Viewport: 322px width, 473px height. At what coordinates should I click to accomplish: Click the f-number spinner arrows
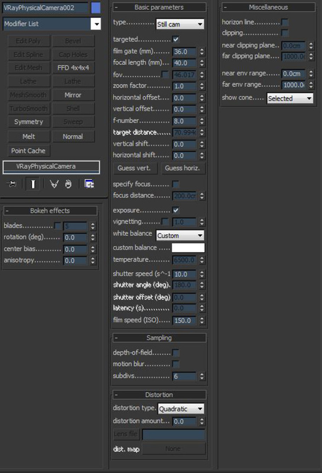[x=202, y=121]
